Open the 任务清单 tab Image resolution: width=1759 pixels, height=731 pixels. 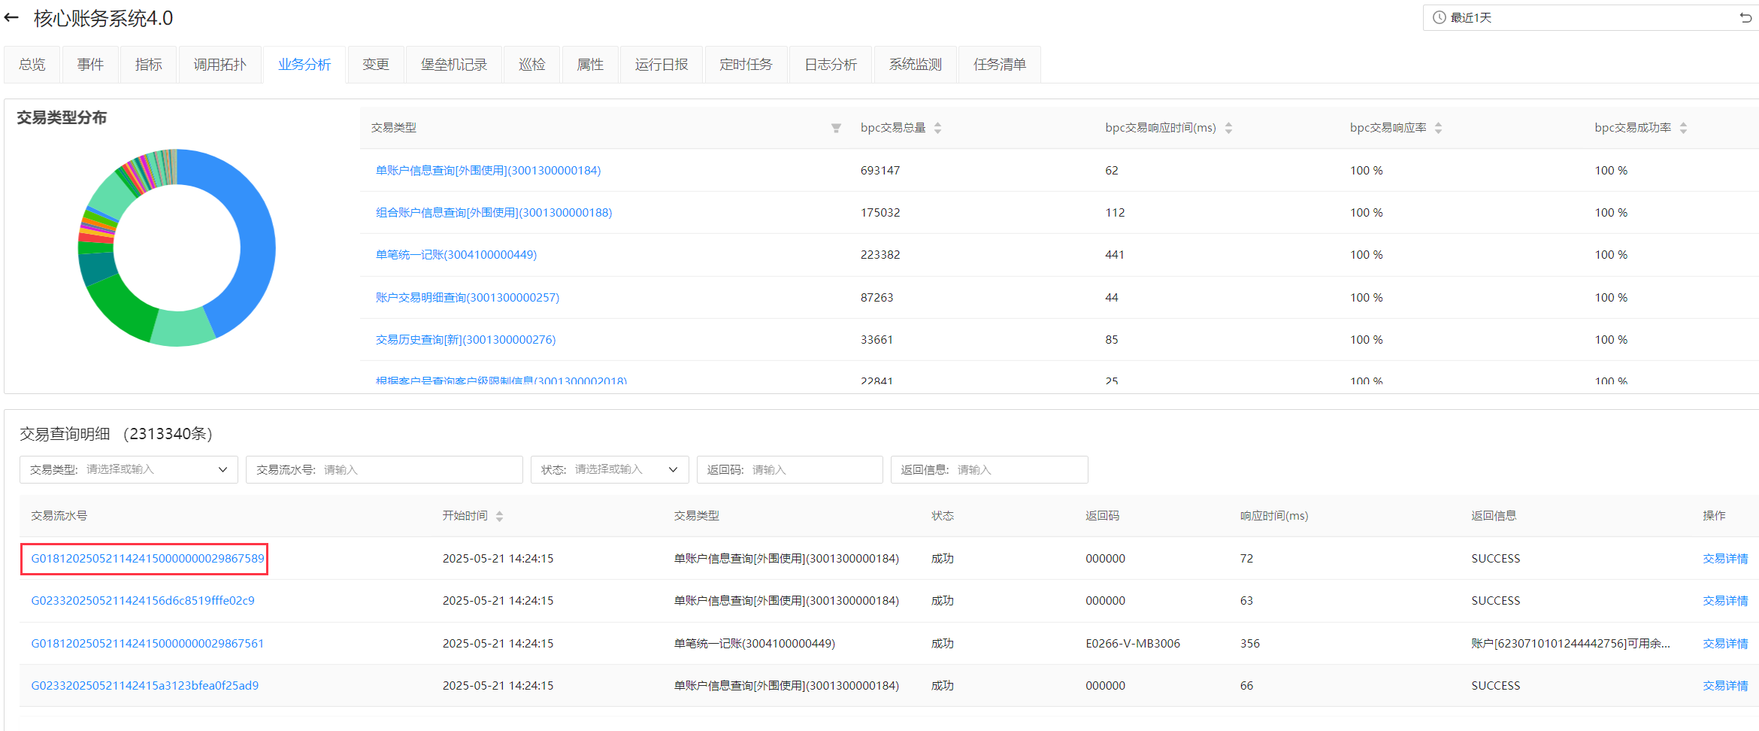pyautogui.click(x=1000, y=65)
